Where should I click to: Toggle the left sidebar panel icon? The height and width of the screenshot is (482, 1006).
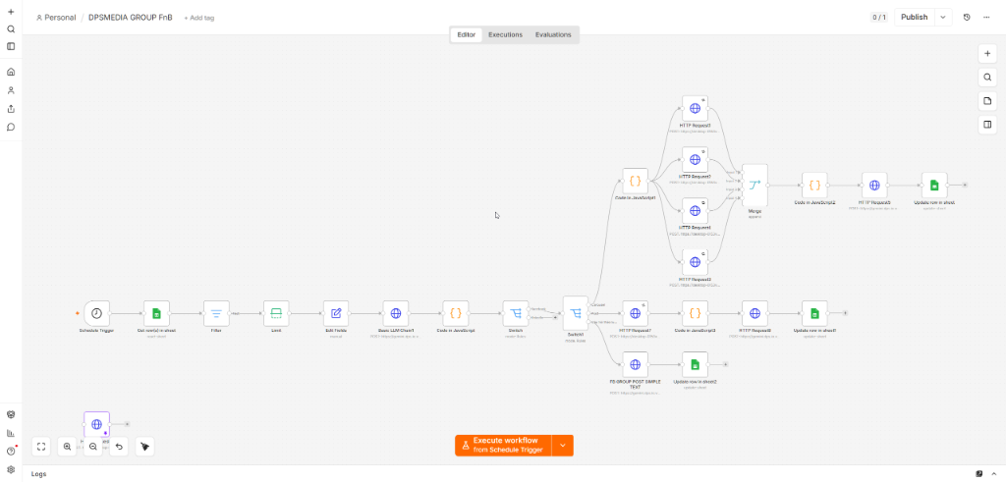[11, 46]
